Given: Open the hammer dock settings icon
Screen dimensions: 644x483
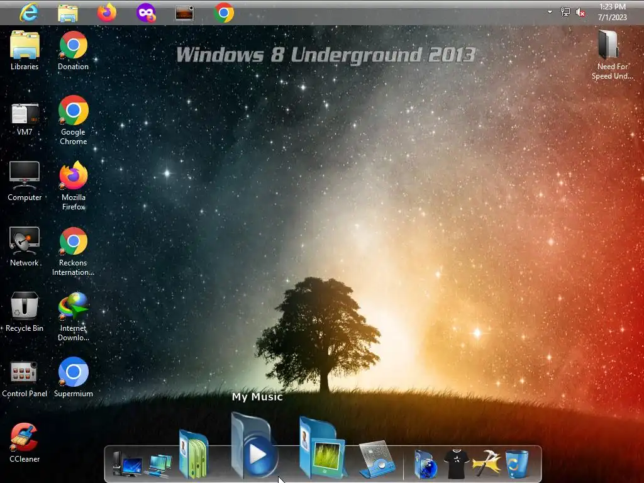Looking at the screenshot, I should pos(487,464).
